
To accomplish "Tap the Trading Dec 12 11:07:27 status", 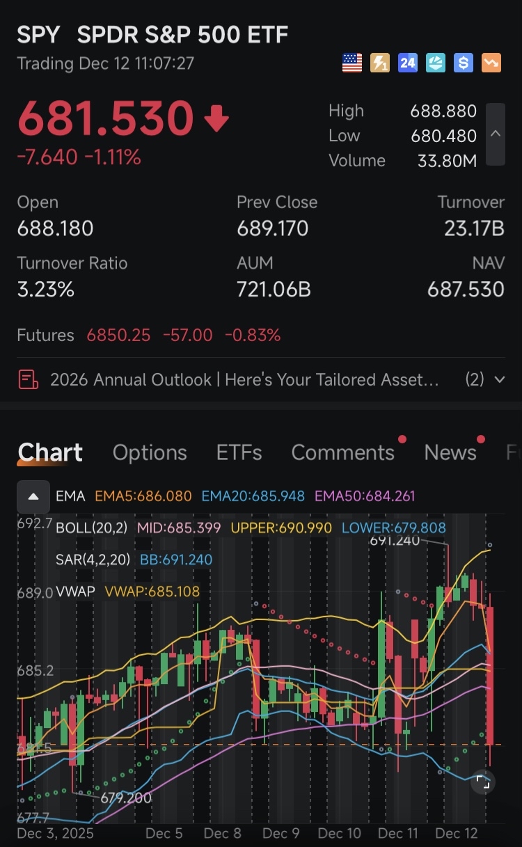I will pos(105,63).
